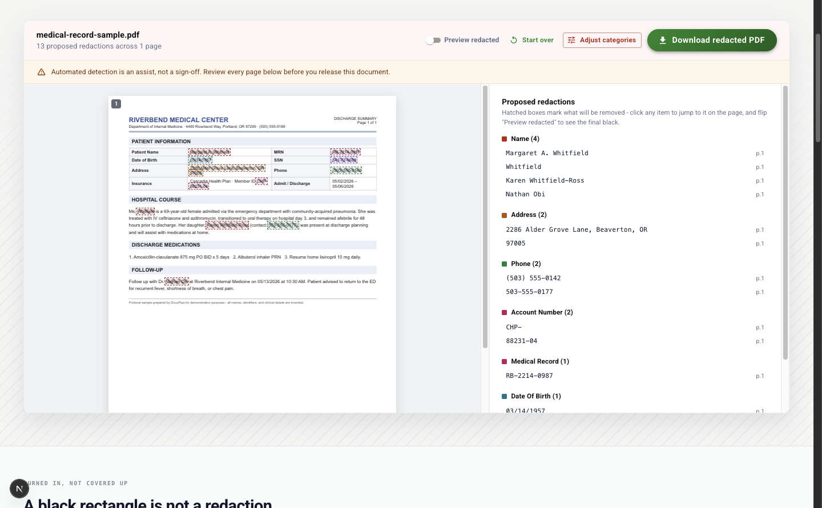The height and width of the screenshot is (508, 822).
Task: Select phone (503) 555-0142 entry
Action: click(x=635, y=278)
